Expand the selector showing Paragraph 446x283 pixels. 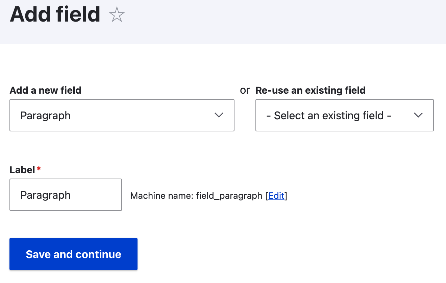pos(122,115)
